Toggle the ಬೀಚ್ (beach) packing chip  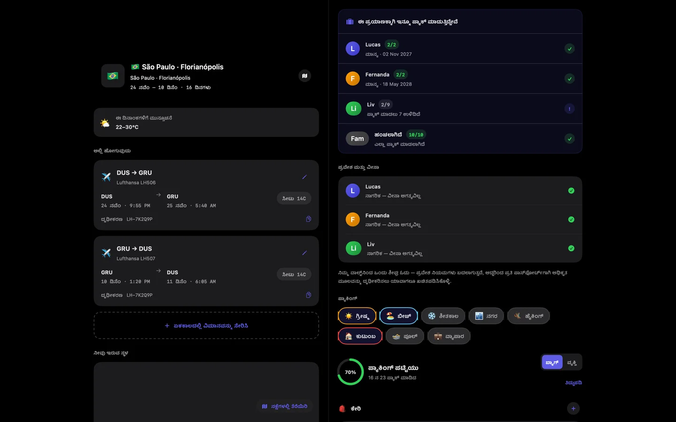tap(399, 316)
